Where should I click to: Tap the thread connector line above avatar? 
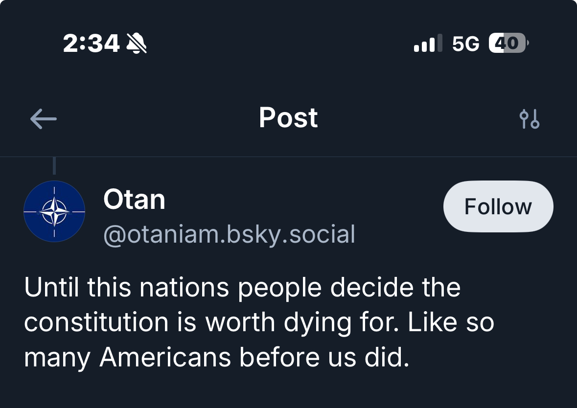54,166
